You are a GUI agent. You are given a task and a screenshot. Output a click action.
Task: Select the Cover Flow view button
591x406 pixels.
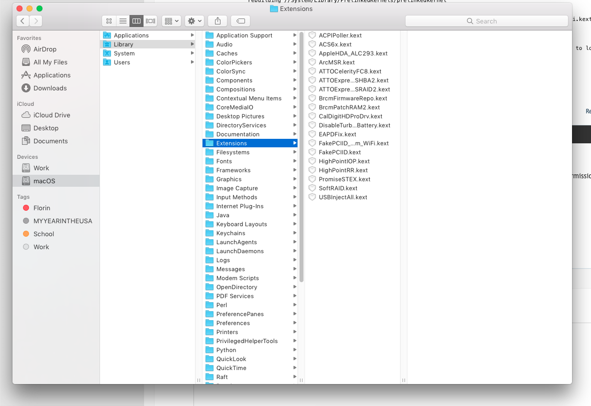150,21
